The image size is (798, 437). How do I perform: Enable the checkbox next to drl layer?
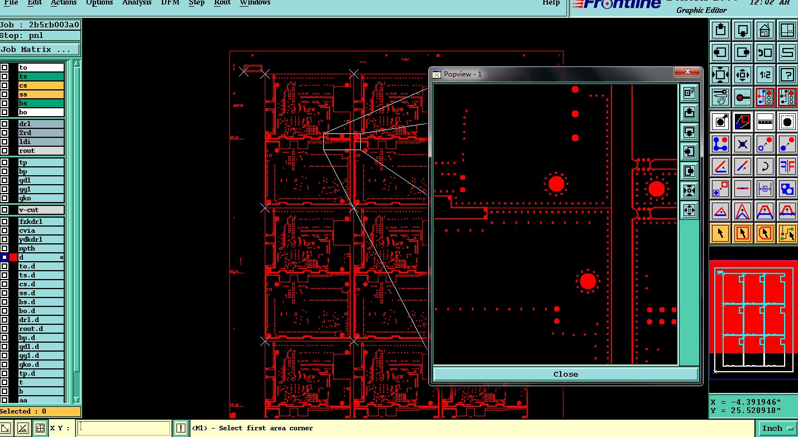pyautogui.click(x=4, y=124)
